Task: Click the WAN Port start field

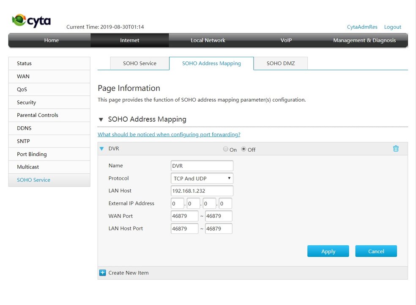Action: click(184, 216)
